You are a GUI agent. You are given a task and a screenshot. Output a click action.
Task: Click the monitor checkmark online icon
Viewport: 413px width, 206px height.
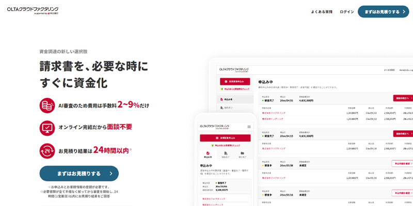47,128
